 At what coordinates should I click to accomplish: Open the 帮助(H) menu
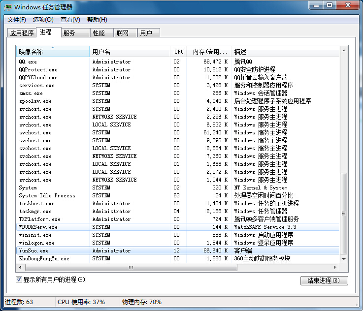click(97, 20)
